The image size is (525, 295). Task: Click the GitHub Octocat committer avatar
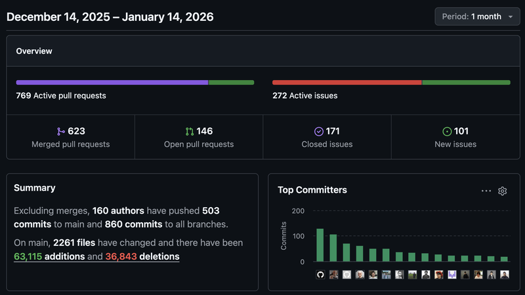click(320, 275)
